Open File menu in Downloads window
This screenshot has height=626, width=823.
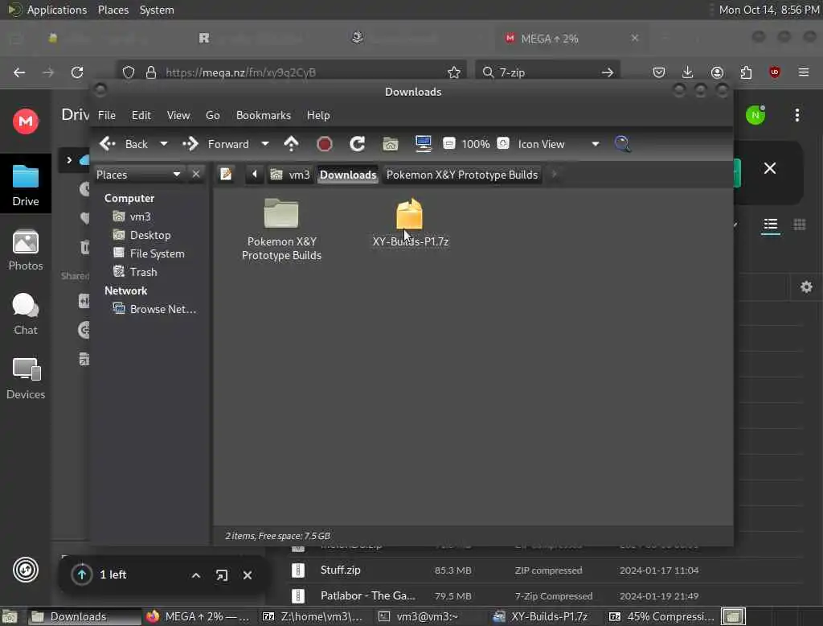pos(107,115)
